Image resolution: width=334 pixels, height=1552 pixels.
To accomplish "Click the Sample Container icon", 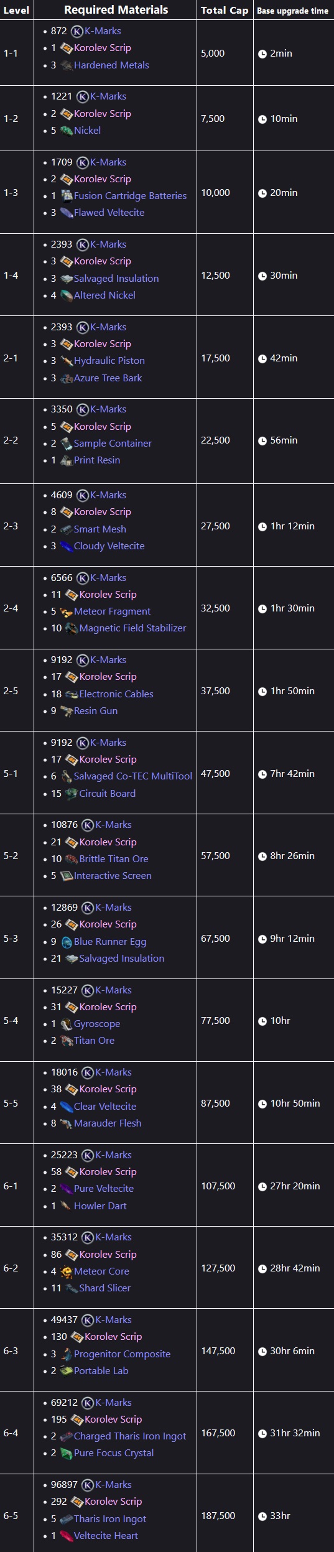I will pyautogui.click(x=66, y=444).
